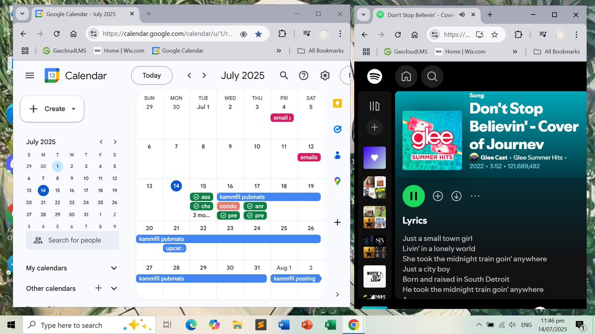Open completed task 'ass' on July 15
This screenshot has height=334, width=595.
pyautogui.click(x=201, y=197)
